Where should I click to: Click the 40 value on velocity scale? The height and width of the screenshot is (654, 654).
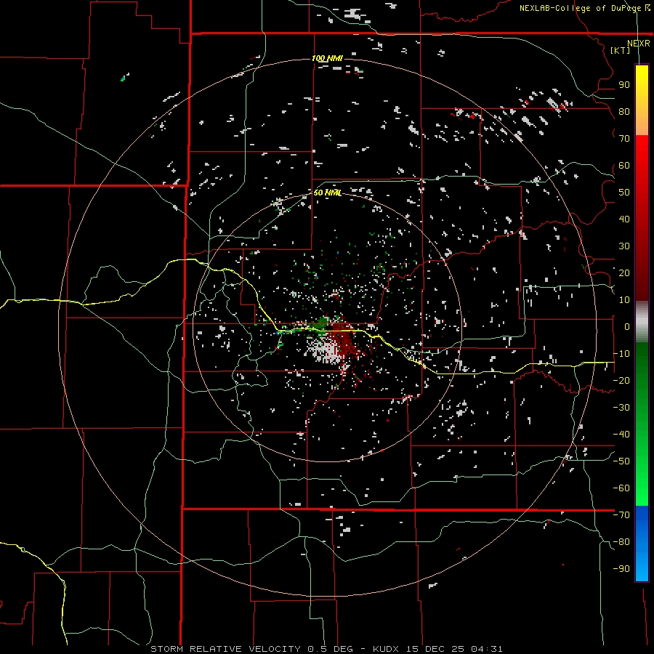[624, 219]
